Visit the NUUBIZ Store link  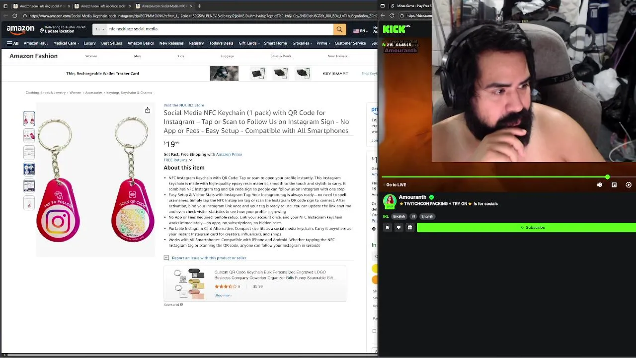[184, 105]
